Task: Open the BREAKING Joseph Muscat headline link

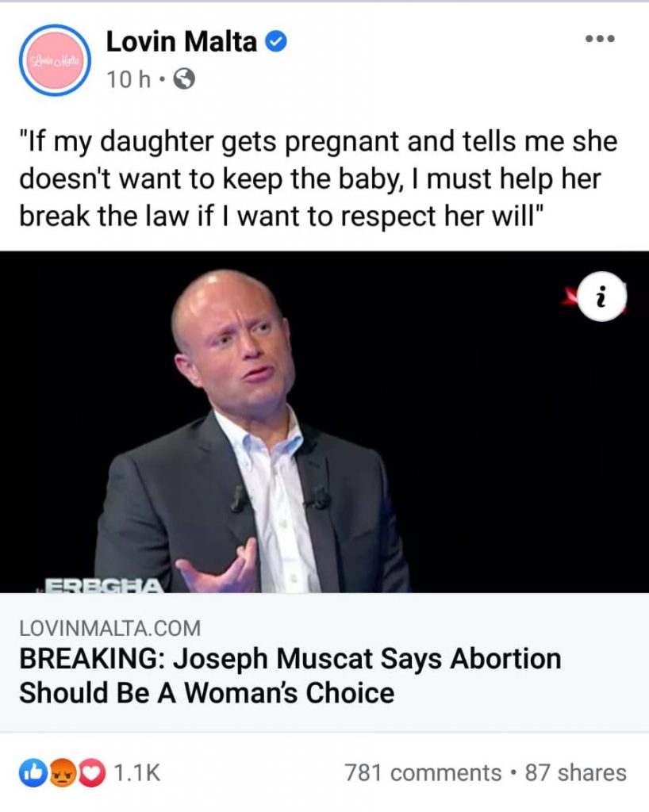Action: click(290, 676)
